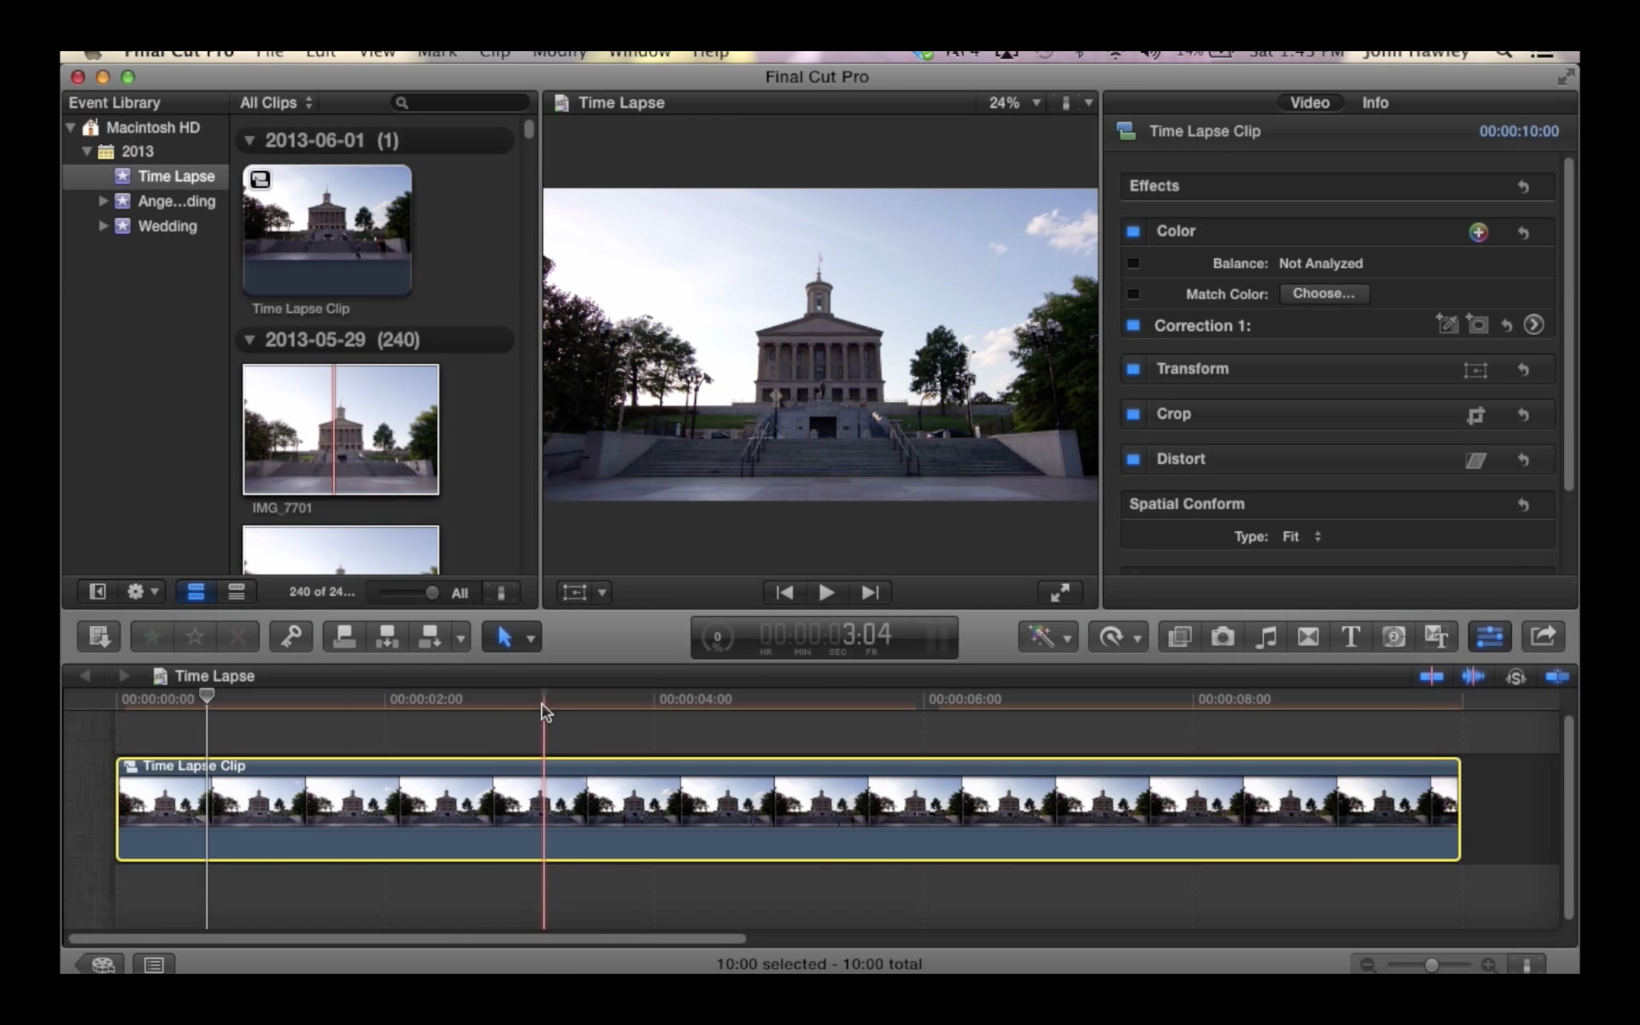Screen dimensions: 1640x1025
Task: Open the Music and Sound Browser
Action: point(1265,637)
